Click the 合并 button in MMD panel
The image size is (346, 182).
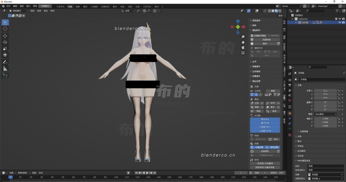(274, 139)
